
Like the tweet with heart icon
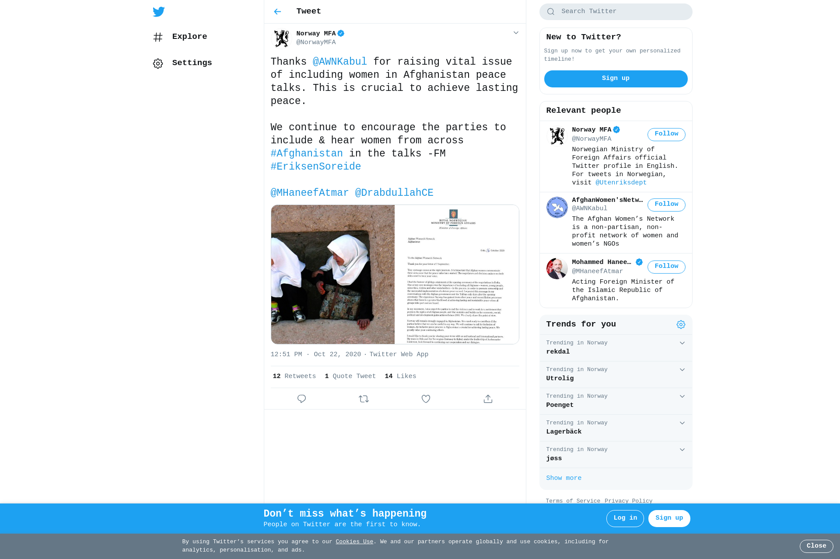(426, 399)
